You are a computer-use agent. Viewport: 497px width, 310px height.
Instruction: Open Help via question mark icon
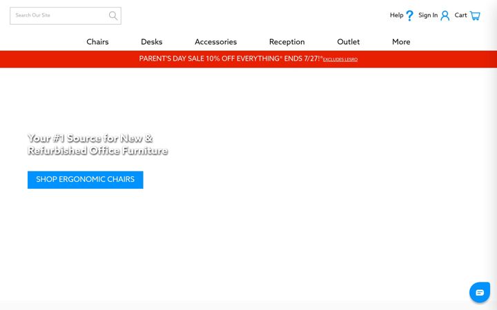pos(409,15)
